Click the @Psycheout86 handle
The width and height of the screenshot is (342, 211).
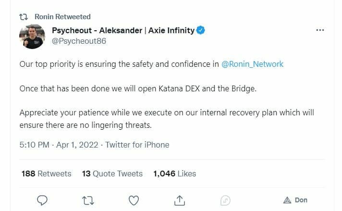point(79,41)
